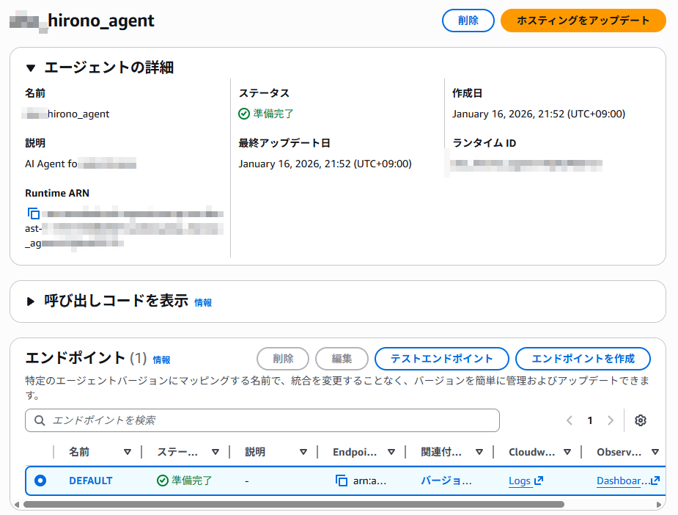The image size is (678, 515).
Task: Click ホスティングをアップデート button
Action: coord(583,21)
